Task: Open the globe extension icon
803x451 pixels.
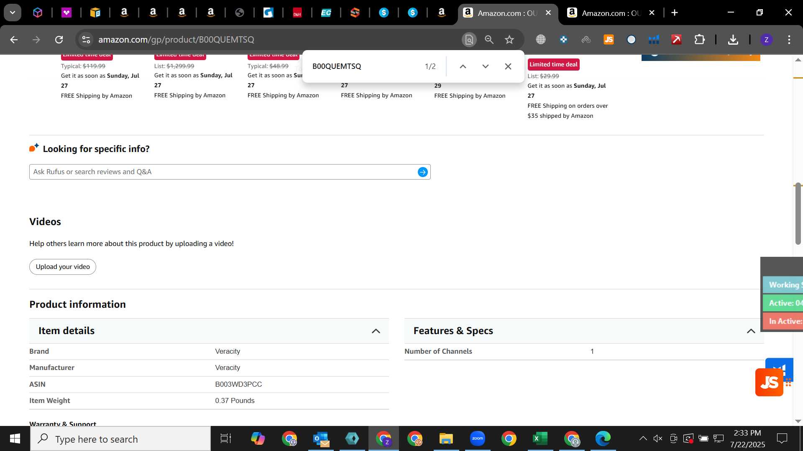Action: 541,40
